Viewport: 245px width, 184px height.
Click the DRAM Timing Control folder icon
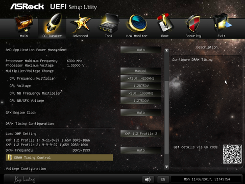pos(10,157)
